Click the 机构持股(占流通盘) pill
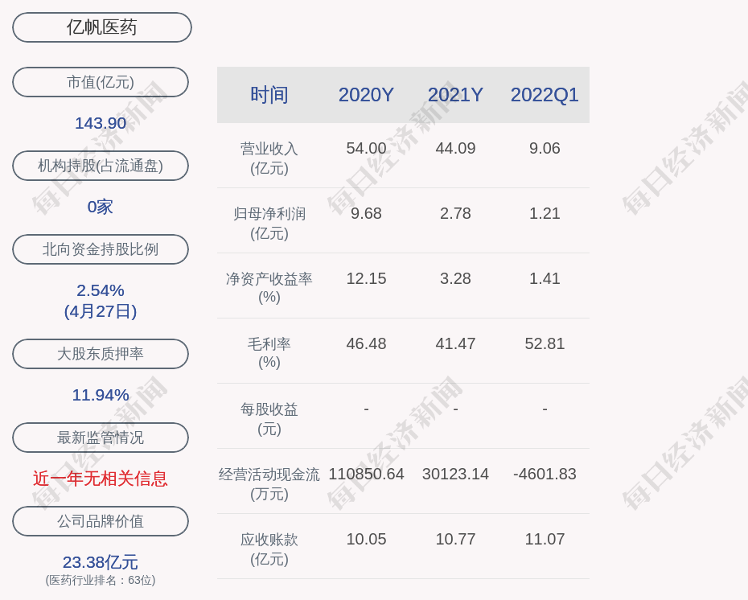This screenshot has height=600, width=748. 101,166
